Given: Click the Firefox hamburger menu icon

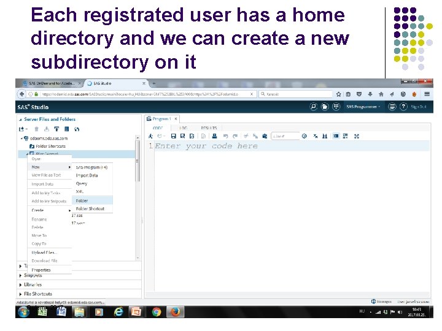Looking at the screenshot, I should coord(427,94).
